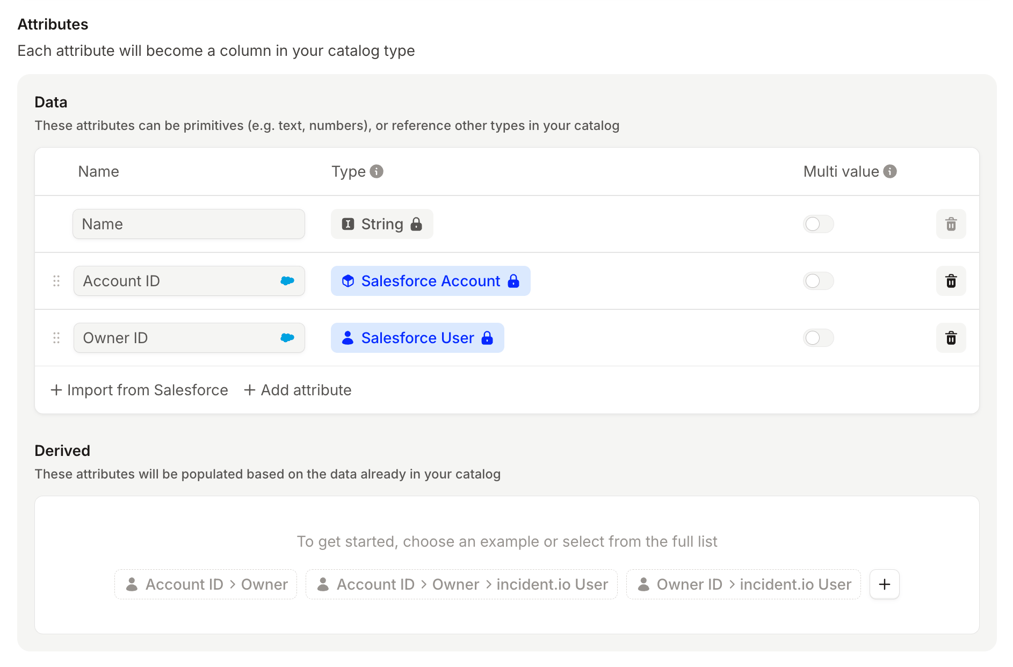Toggle Multi value for Name attribute
The width and height of the screenshot is (1013, 667).
coord(818,224)
